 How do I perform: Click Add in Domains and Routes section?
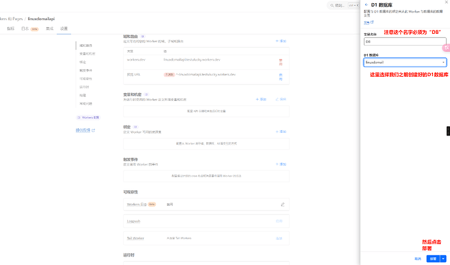(x=281, y=41)
